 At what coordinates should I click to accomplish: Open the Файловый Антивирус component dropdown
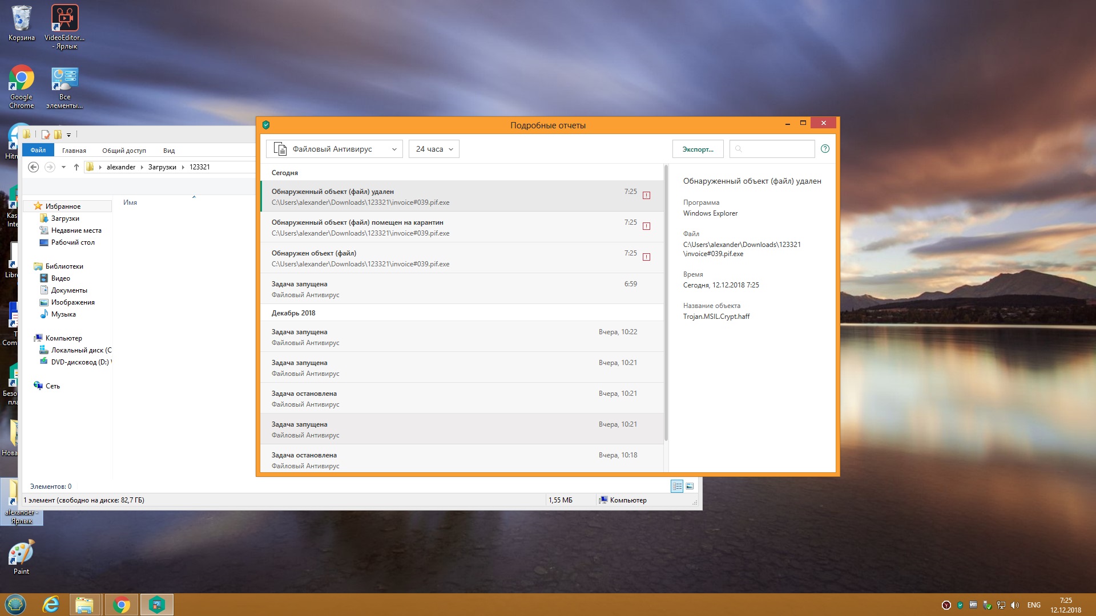tap(334, 149)
